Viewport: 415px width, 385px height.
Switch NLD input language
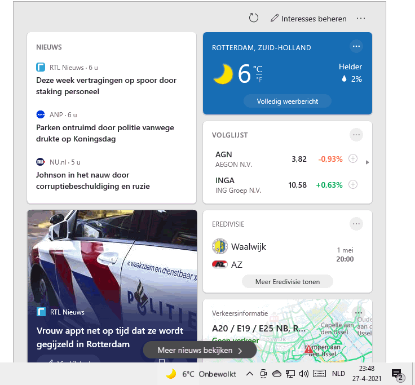tap(338, 374)
